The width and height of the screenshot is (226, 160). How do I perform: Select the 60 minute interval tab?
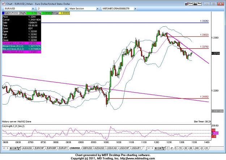(191, 148)
